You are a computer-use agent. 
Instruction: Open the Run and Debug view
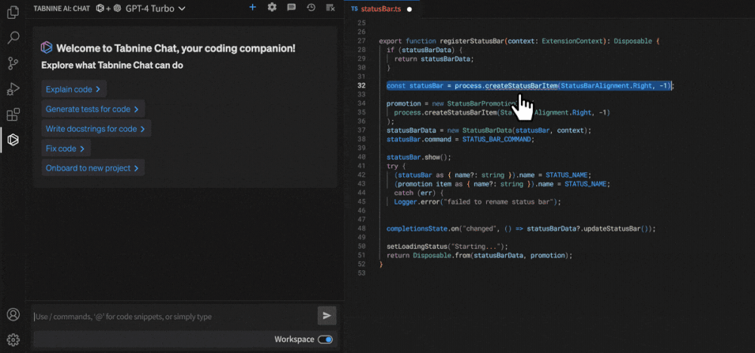coord(13,89)
